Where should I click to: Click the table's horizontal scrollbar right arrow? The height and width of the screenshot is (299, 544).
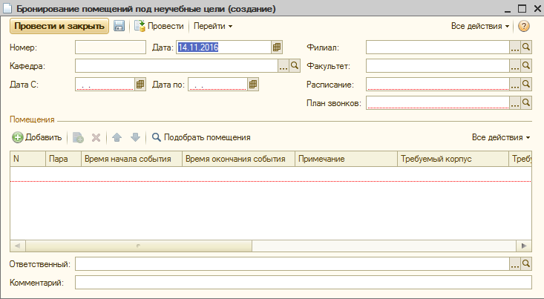pos(524,246)
